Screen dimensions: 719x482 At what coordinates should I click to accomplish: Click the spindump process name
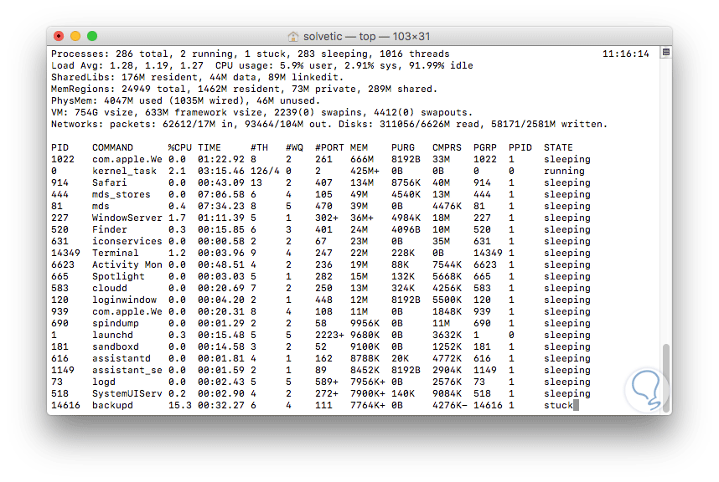click(x=115, y=323)
